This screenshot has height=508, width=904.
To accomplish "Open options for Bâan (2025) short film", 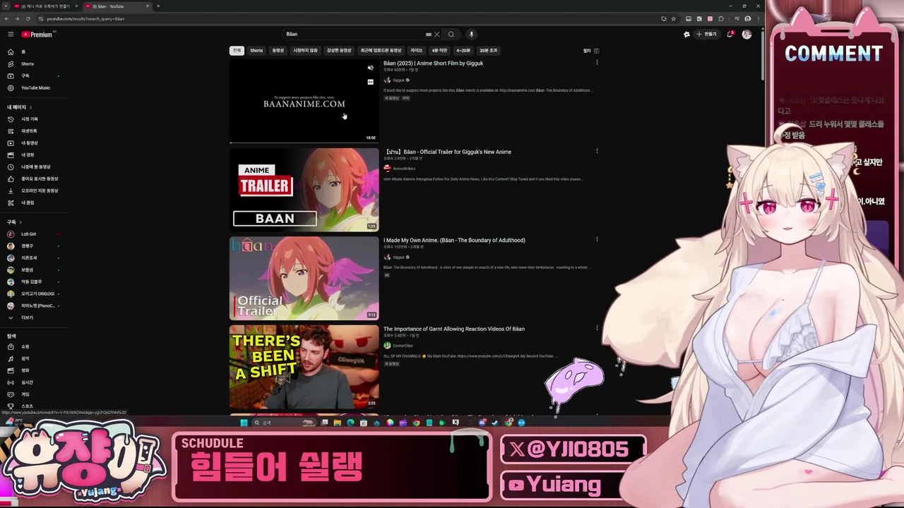I will (597, 63).
